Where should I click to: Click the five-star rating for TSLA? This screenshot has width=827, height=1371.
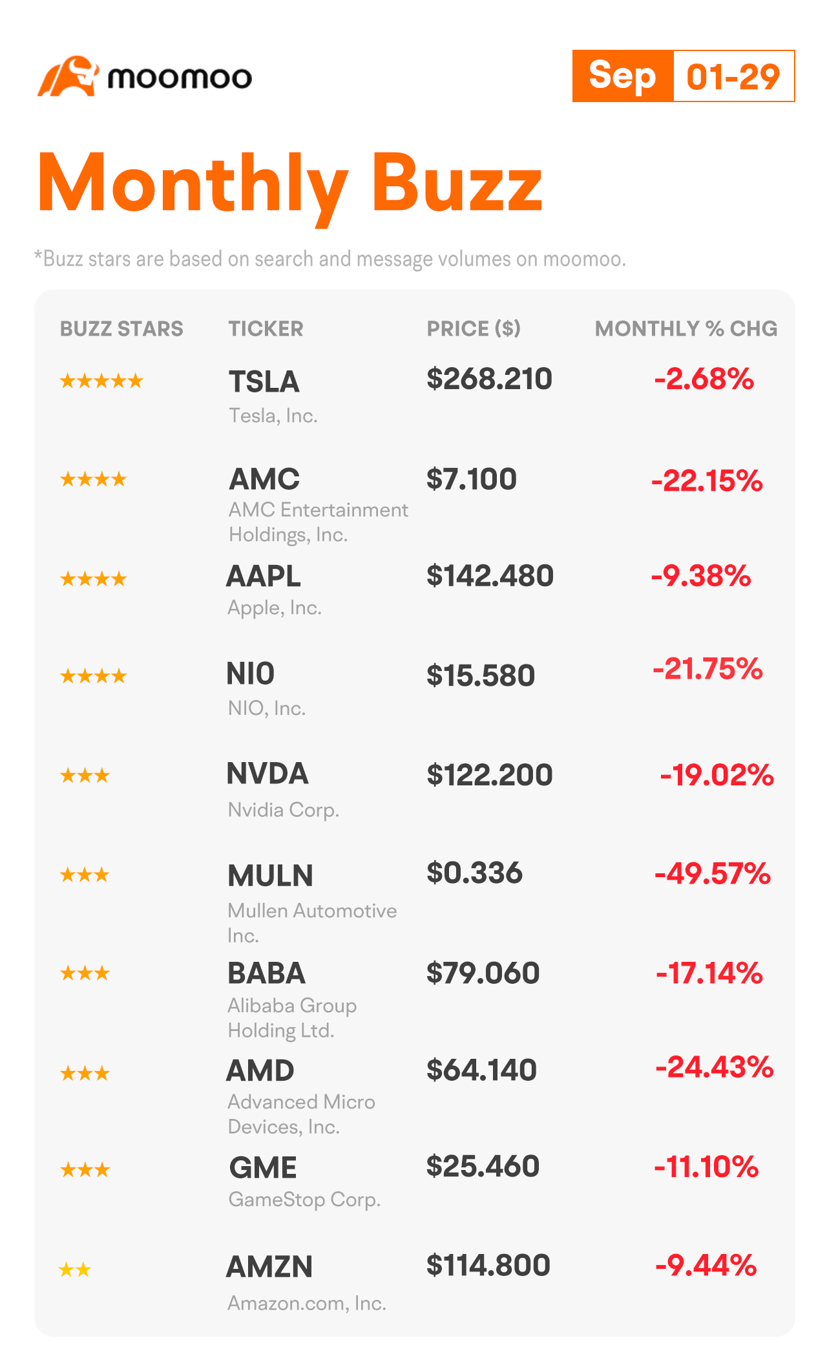[x=101, y=381]
